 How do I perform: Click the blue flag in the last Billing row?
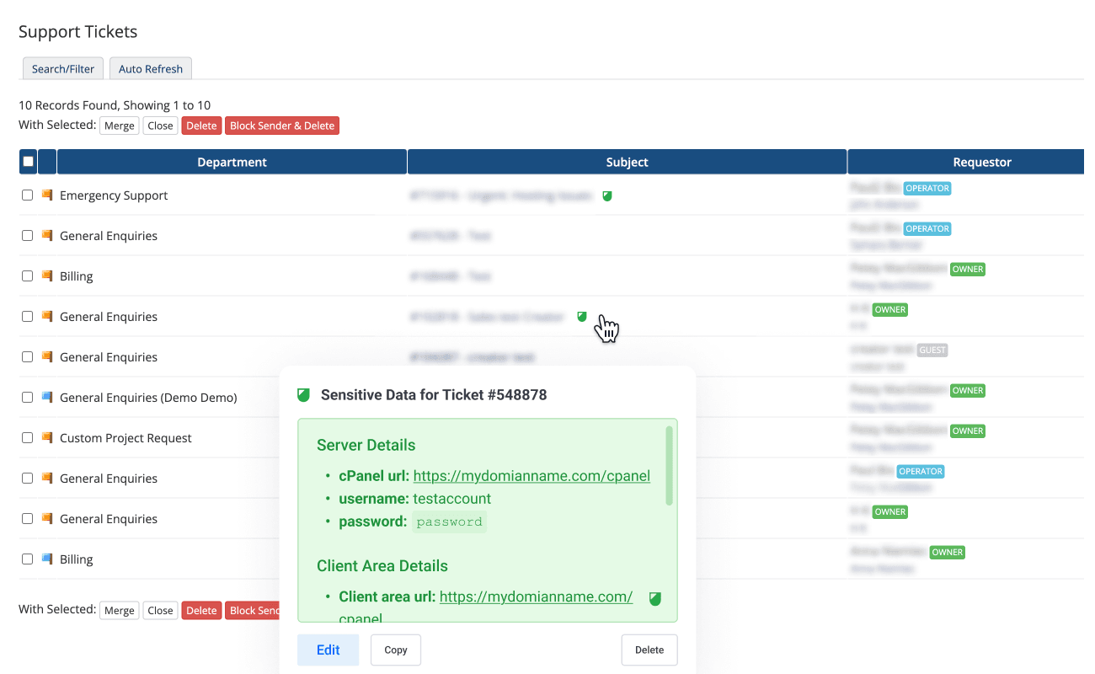tap(47, 559)
